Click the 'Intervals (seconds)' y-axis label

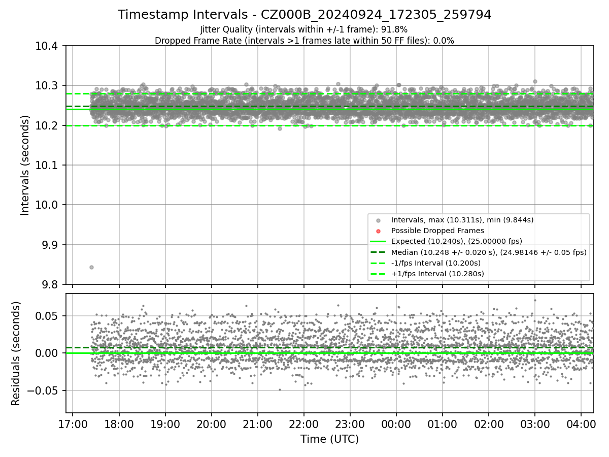point(25,165)
